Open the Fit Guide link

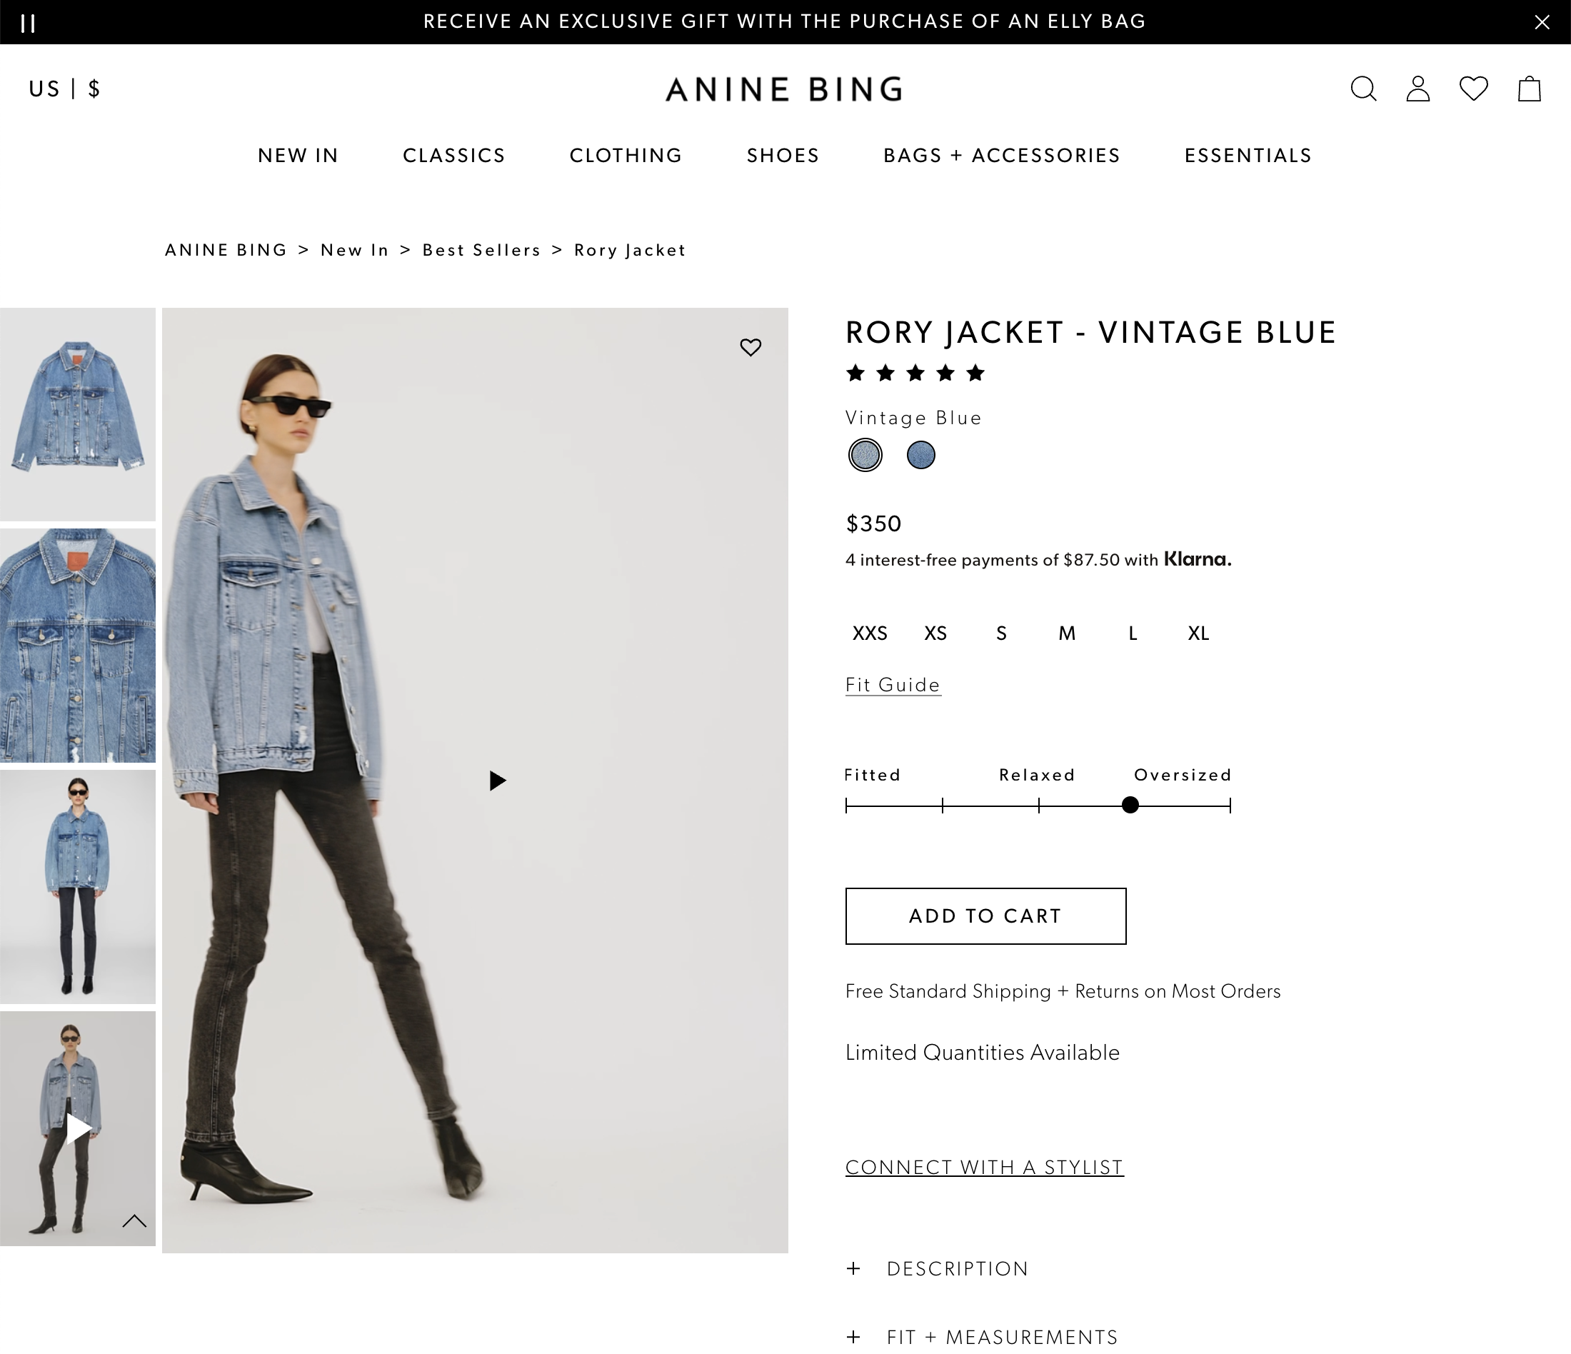point(893,685)
